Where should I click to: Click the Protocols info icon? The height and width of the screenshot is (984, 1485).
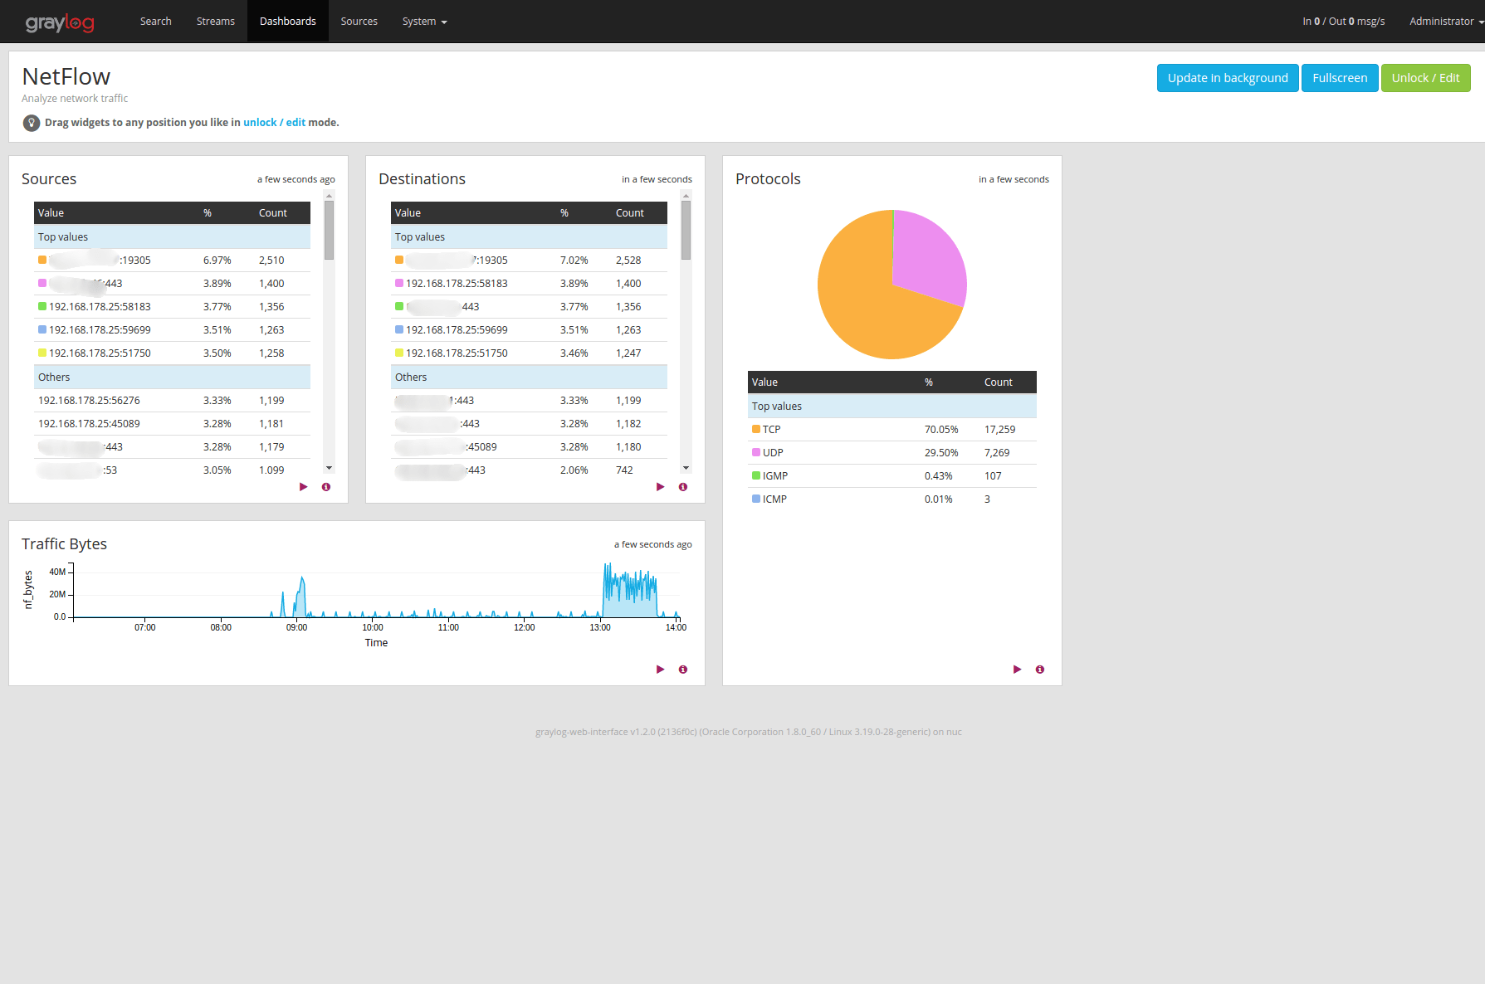(x=1039, y=669)
